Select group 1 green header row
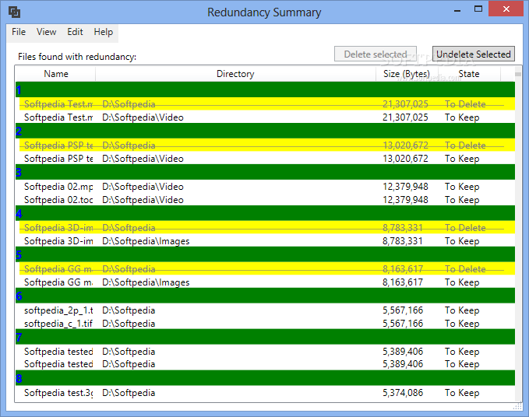 (265, 89)
